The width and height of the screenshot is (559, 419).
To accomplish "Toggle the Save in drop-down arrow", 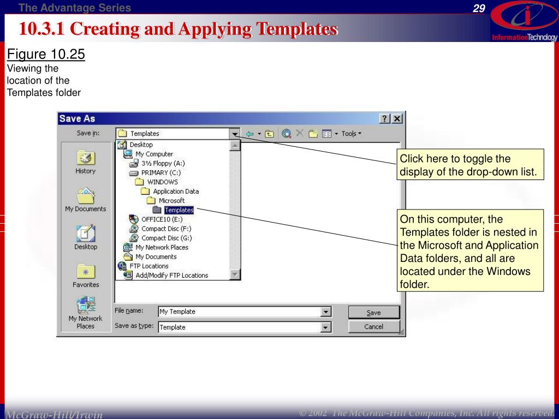I will pos(235,134).
